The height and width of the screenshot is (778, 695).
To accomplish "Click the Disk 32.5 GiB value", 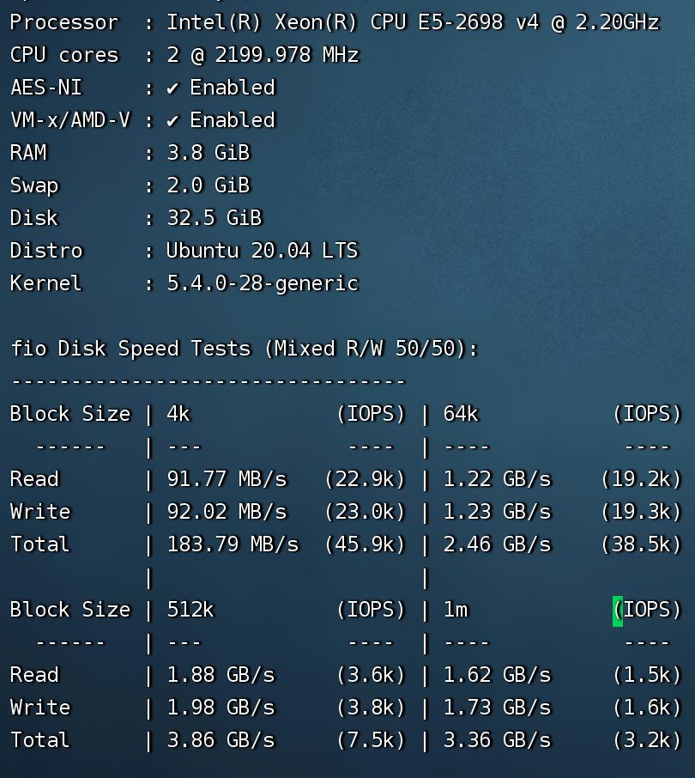I will click(214, 218).
